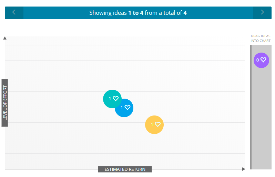Go to next ideas page chevron
275x177 pixels.
click(x=262, y=12)
